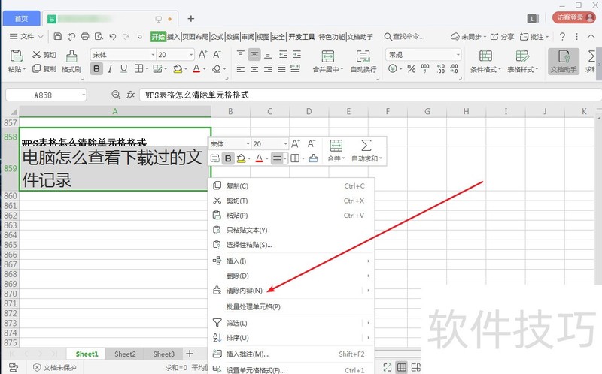This screenshot has width=602, height=374.
Task: Open number format dropdown (常规)
Action: tap(458, 55)
